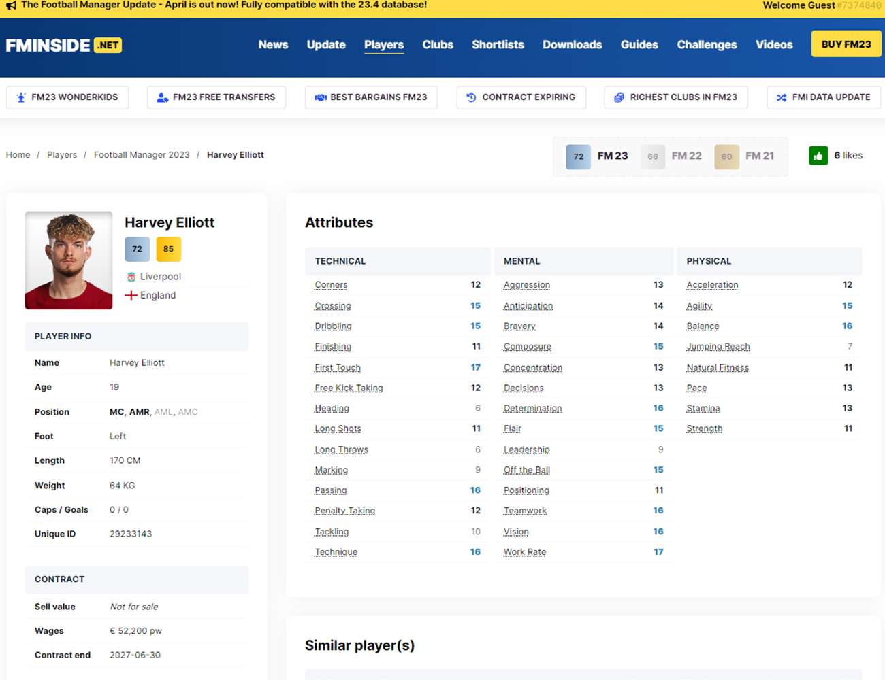Open the Downloads menu item
Screen dimensions: 885x680
(573, 45)
